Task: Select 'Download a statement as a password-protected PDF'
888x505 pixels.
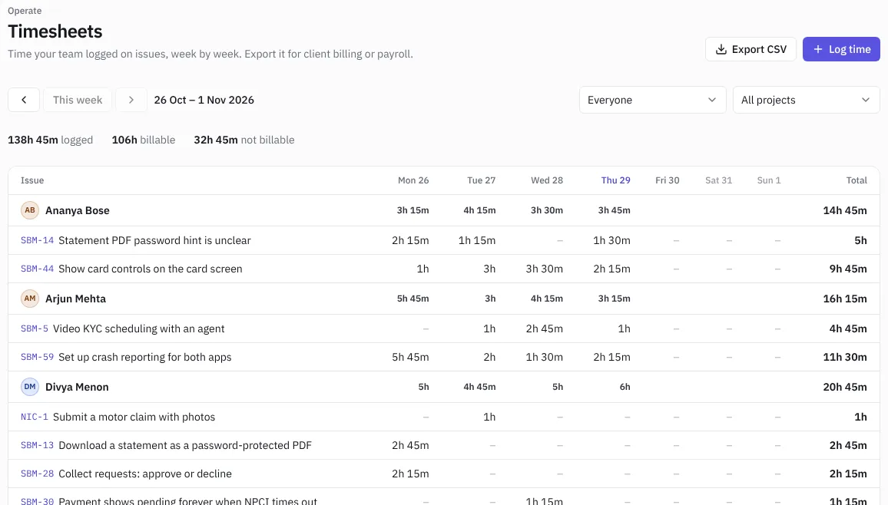Action: 185,445
